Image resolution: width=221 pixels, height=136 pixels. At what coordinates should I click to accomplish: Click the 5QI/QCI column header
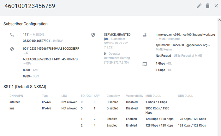tap(86, 96)
